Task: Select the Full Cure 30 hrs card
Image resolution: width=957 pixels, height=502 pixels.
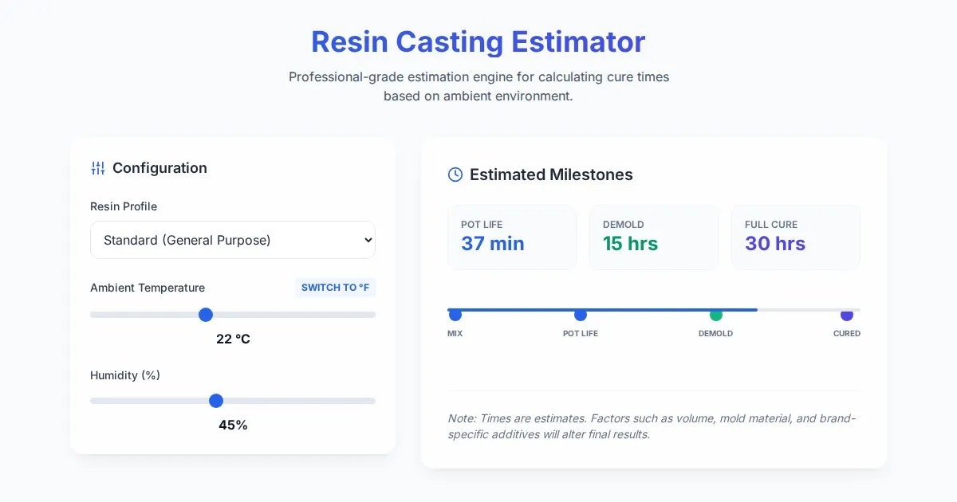Action: pyautogui.click(x=796, y=237)
